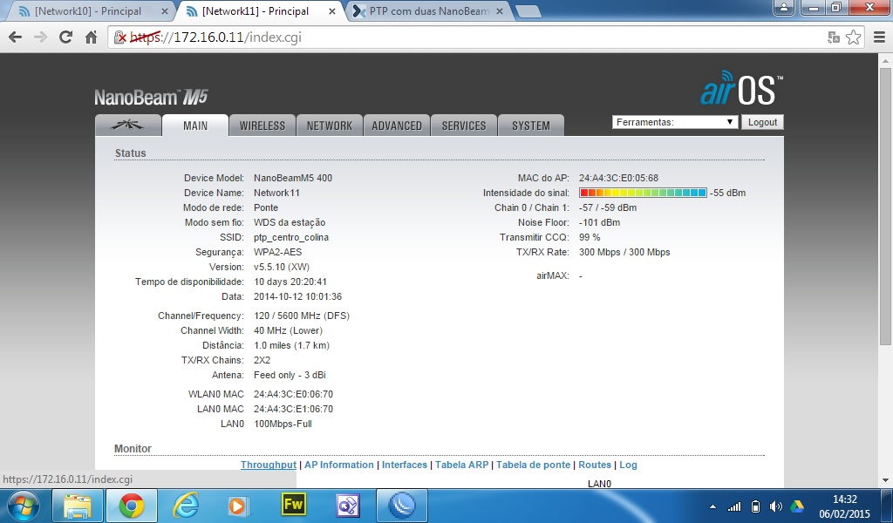Screen dimensions: 893x523
Task: Open the media player taskbar icon
Action: pos(237,506)
